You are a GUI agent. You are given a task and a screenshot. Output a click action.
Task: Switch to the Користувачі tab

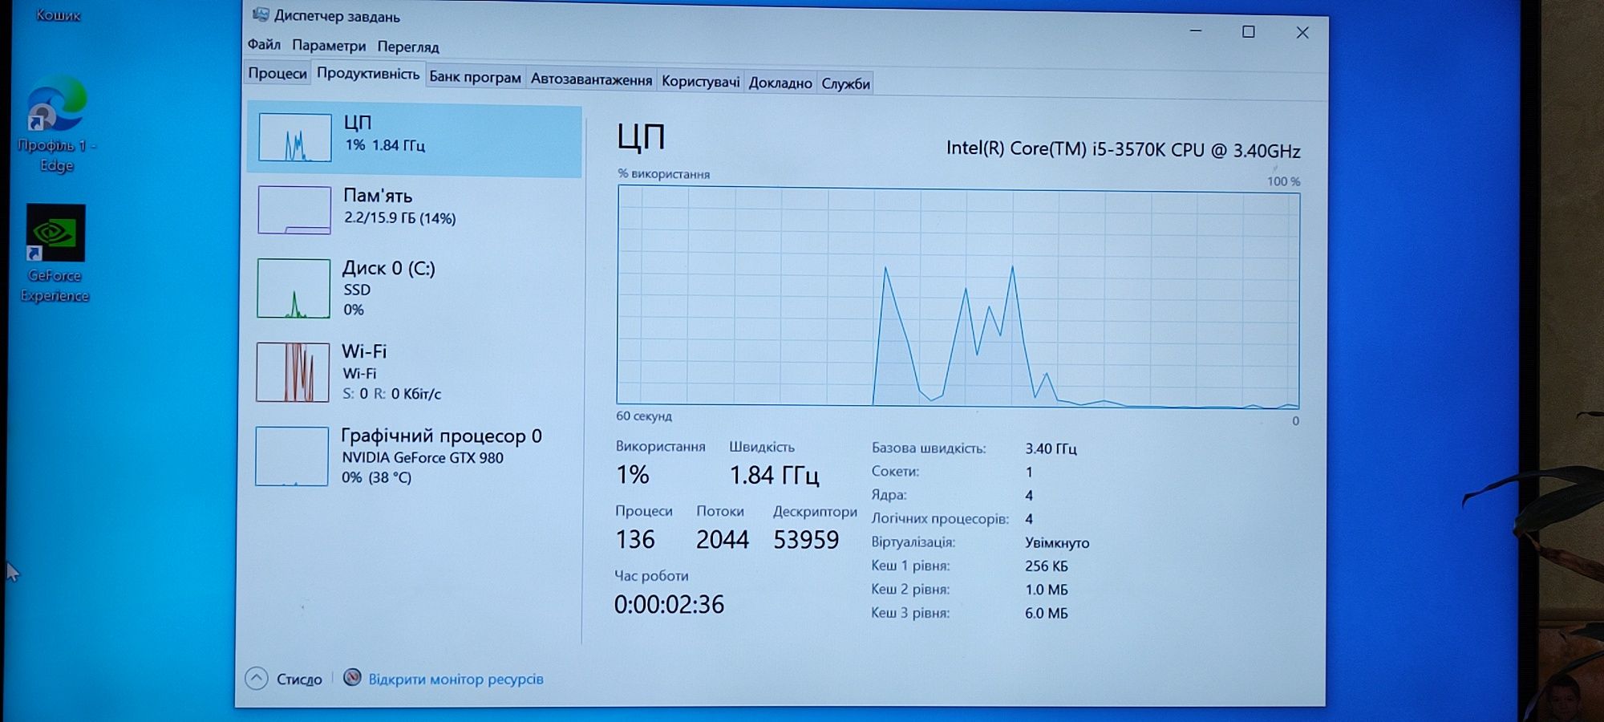click(700, 81)
